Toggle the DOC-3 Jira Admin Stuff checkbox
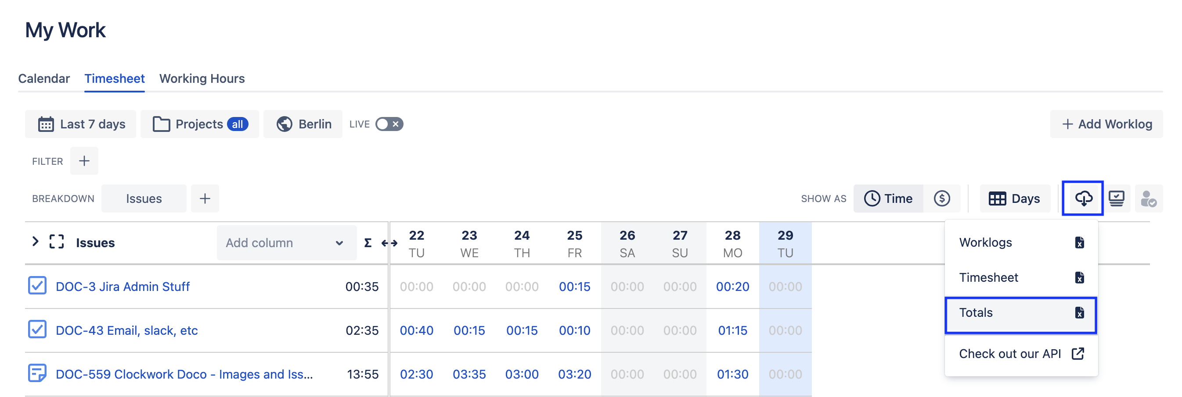 coord(37,285)
